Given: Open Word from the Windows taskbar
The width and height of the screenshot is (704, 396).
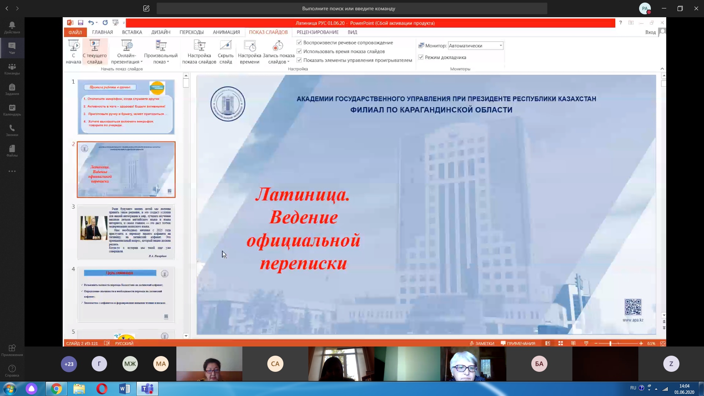Looking at the screenshot, I should point(125,389).
